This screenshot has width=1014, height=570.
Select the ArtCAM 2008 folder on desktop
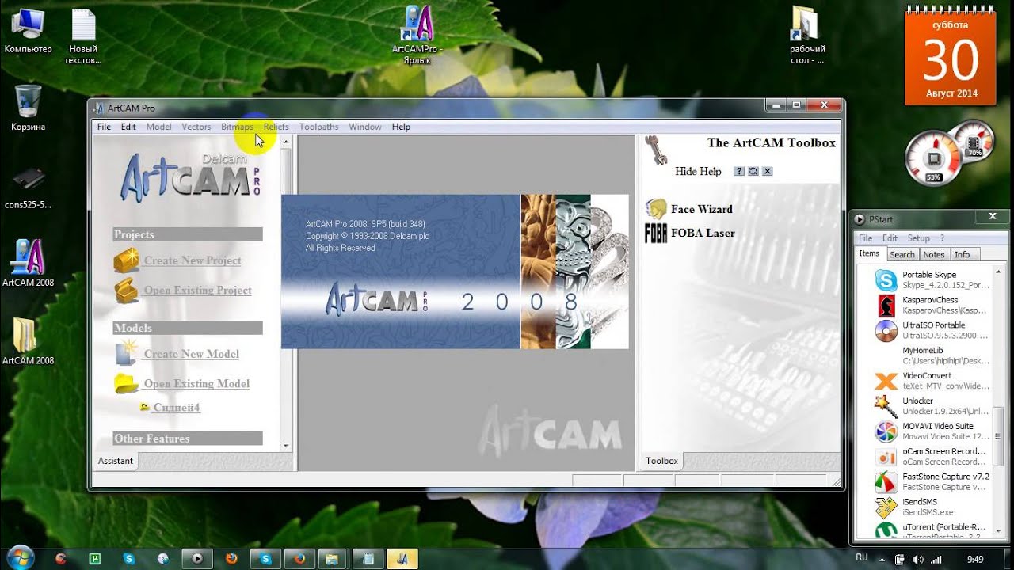point(28,340)
